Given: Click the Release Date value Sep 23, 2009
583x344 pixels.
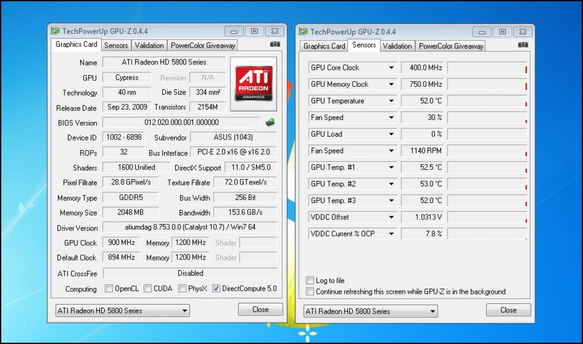Looking at the screenshot, I should point(127,107).
